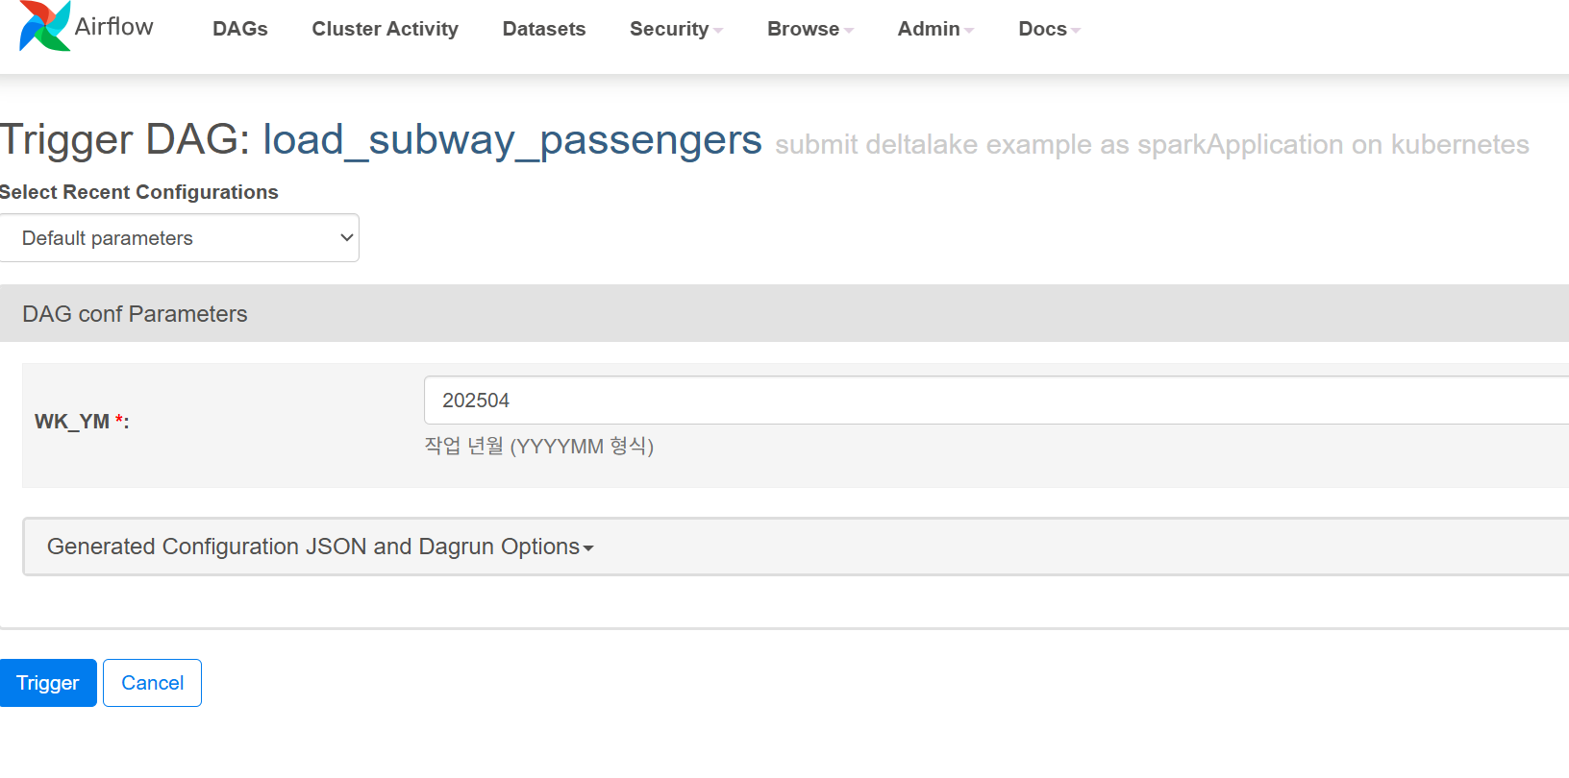Focus the WK_YM input field
This screenshot has width=1569, height=778.
(996, 401)
